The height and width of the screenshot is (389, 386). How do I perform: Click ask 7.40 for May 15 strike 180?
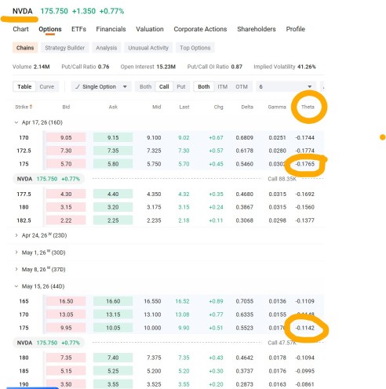point(113,358)
